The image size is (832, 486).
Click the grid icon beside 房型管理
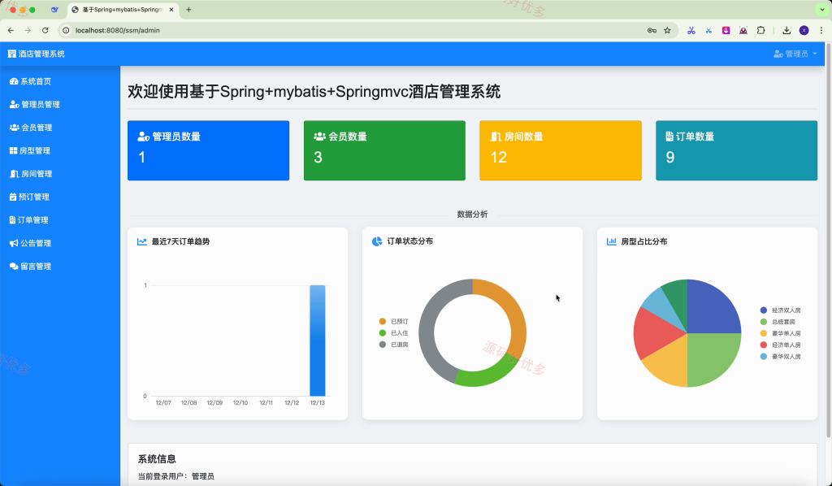13,150
